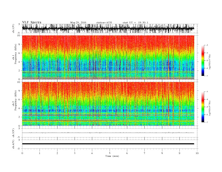Click the ch.3 voltage trace panel
Viewport: 222px width, 172px height.
coord(110,133)
